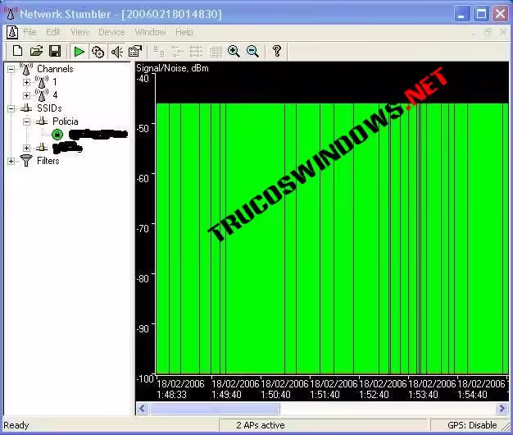Screen dimensions: 513x435
Task: Toggle the speaker MIDI sound icon
Action: click(x=116, y=52)
